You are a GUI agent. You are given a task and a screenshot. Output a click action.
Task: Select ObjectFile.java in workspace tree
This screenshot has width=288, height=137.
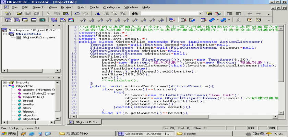pyautogui.click(x=39, y=37)
